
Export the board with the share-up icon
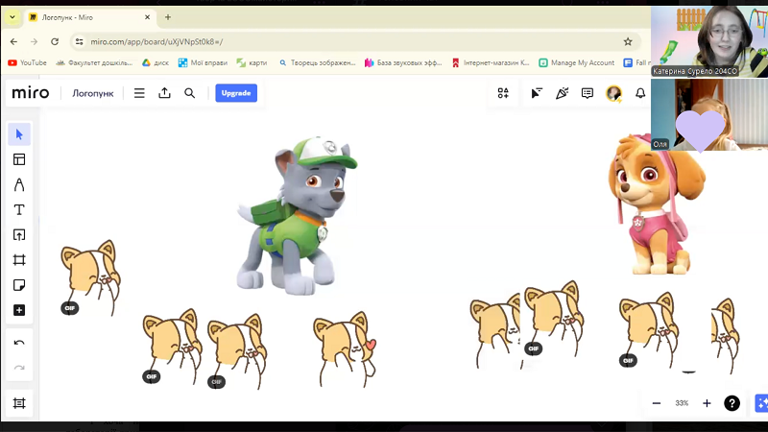click(x=164, y=93)
